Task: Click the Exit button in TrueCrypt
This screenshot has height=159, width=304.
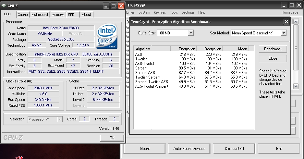Action: (279, 149)
